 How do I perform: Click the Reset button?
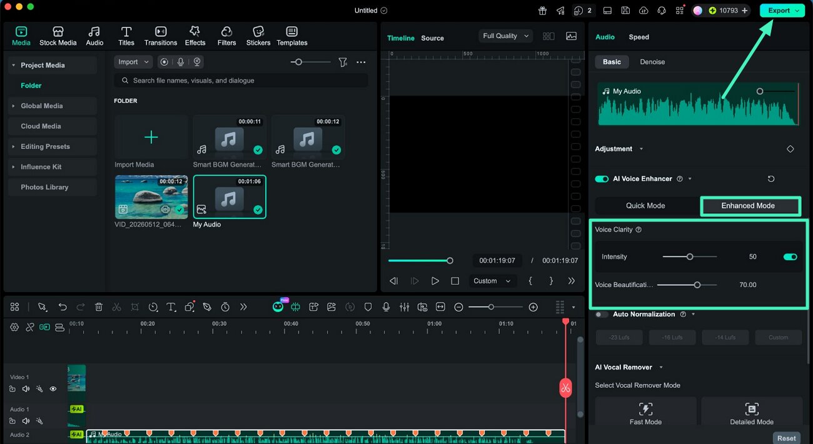pyautogui.click(x=787, y=438)
